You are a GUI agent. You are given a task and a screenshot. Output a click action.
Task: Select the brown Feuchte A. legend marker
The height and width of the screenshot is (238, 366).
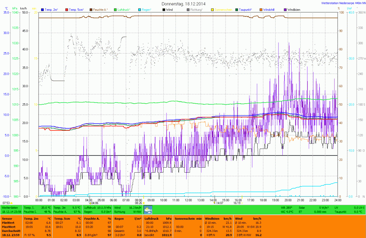click(x=91, y=9)
